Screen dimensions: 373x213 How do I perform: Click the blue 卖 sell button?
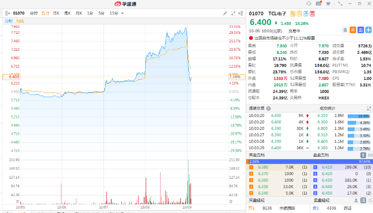pos(361,30)
